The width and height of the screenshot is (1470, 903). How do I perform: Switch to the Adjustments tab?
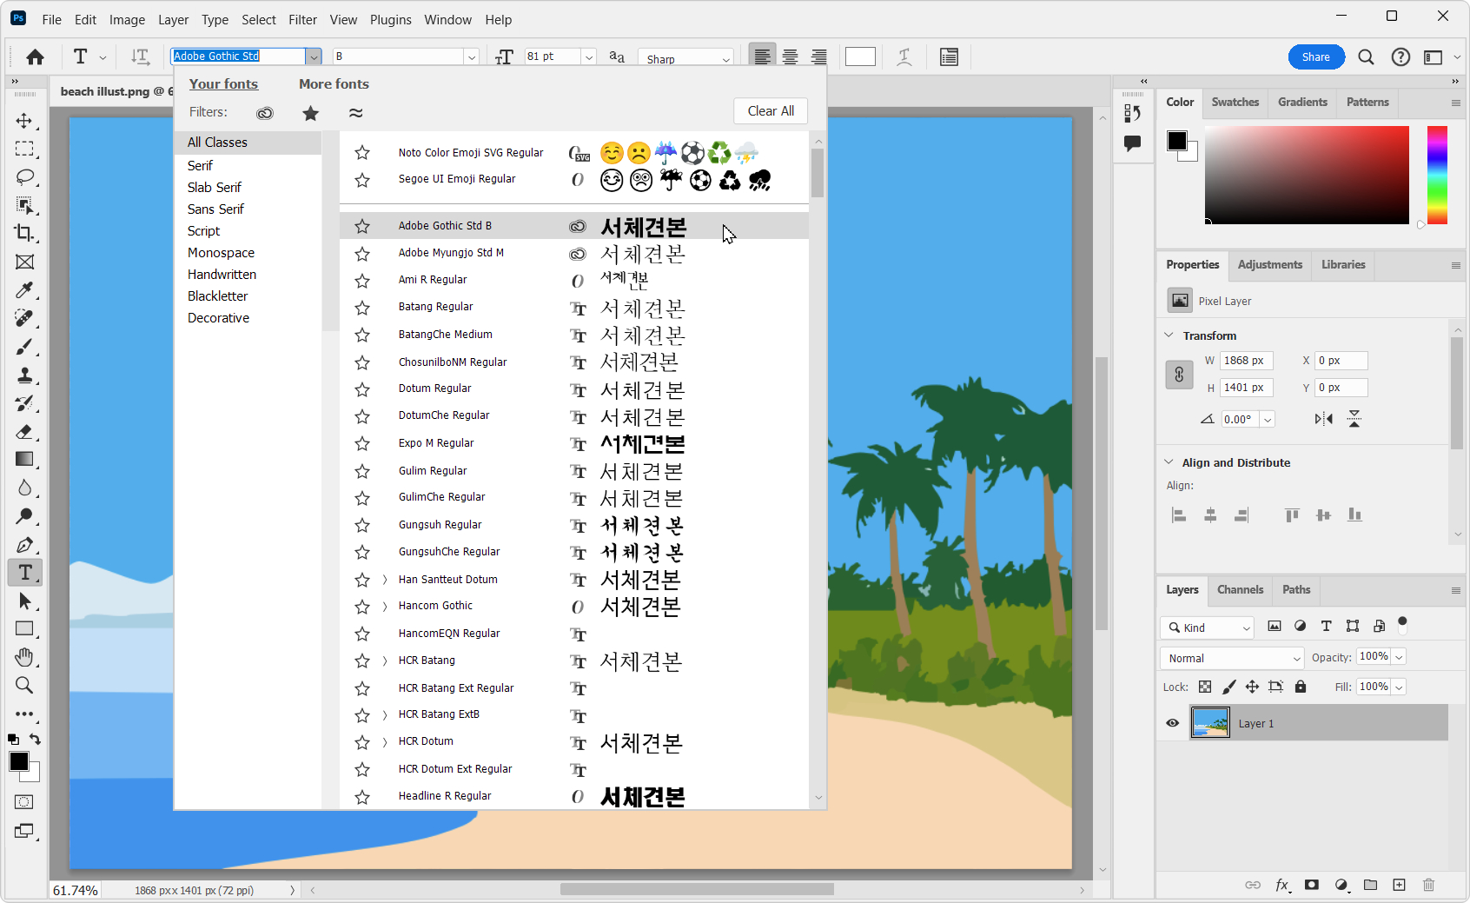pos(1269,264)
